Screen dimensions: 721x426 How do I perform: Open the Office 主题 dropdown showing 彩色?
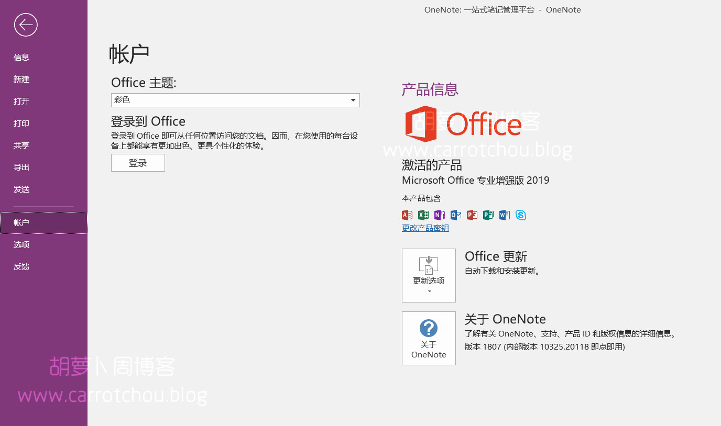click(x=235, y=100)
